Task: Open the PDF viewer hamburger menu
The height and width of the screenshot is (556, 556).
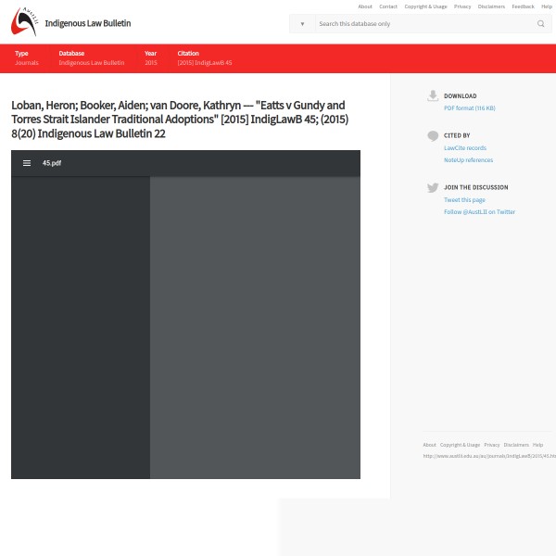Action: coord(27,163)
